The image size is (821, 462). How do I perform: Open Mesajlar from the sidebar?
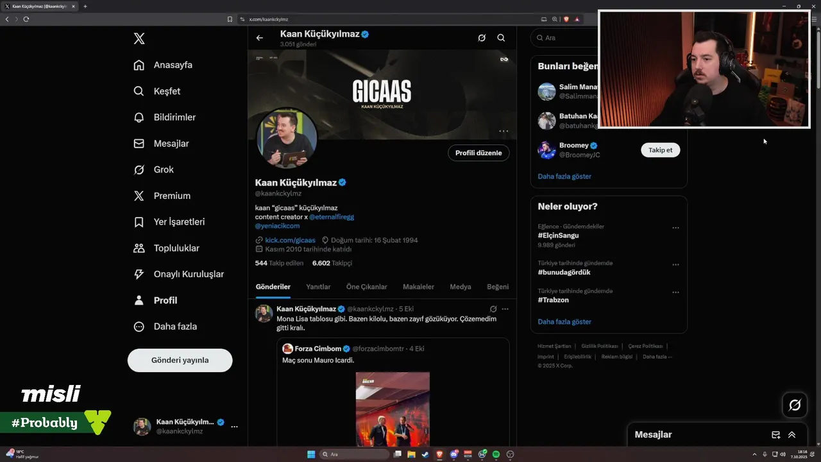pyautogui.click(x=161, y=144)
